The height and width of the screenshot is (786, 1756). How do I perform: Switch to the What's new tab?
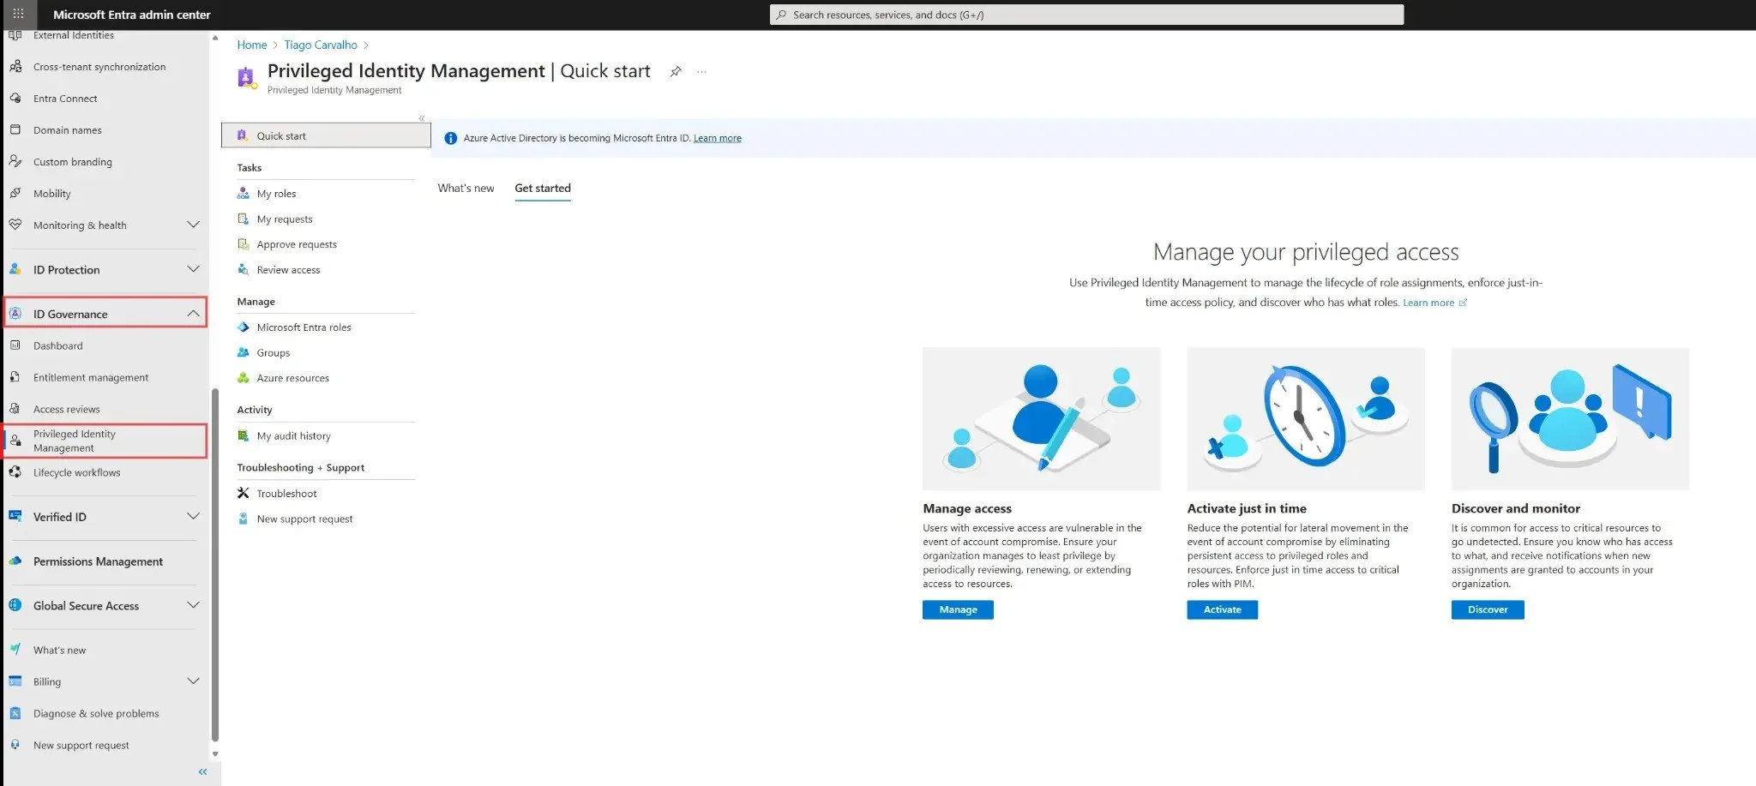click(466, 188)
